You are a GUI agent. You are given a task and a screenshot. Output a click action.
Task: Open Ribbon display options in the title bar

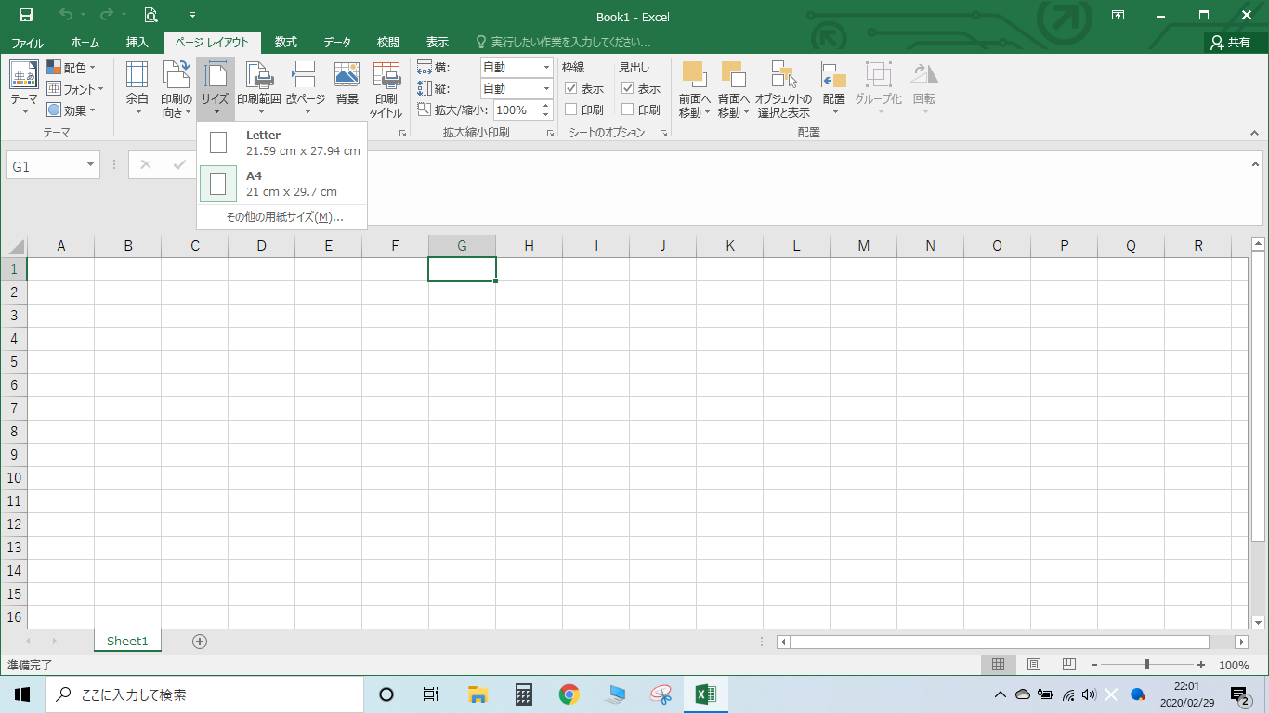click(1119, 16)
